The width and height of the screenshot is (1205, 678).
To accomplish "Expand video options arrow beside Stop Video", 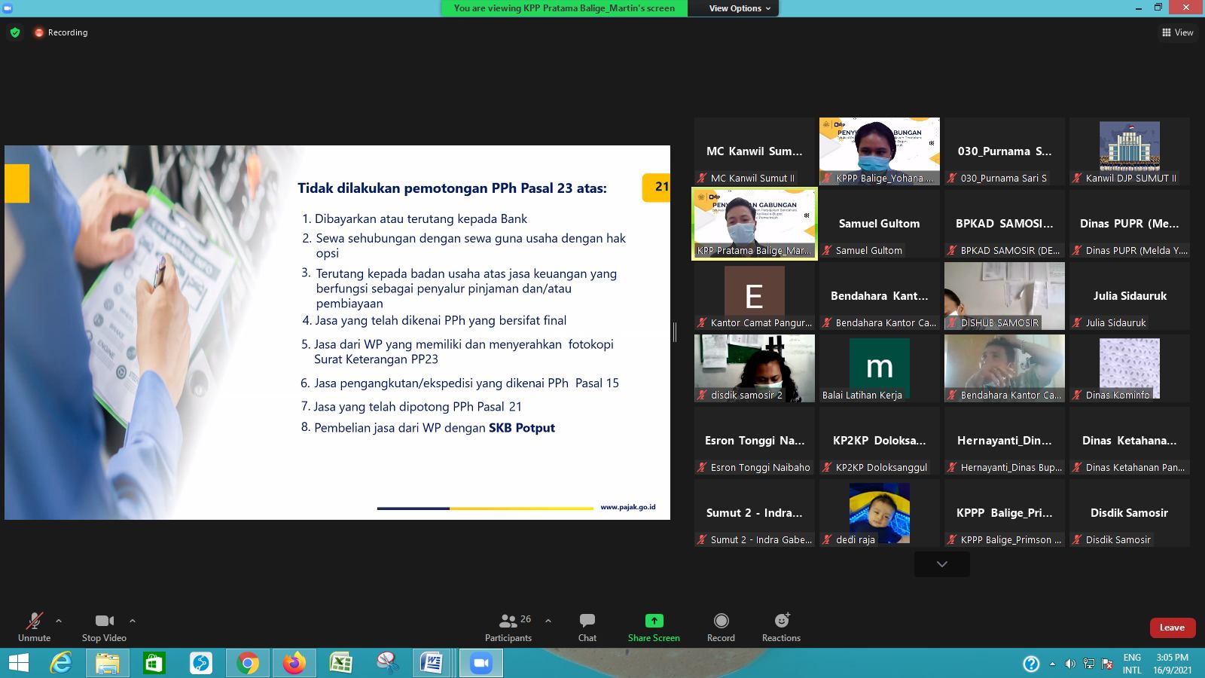I will 133,621.
